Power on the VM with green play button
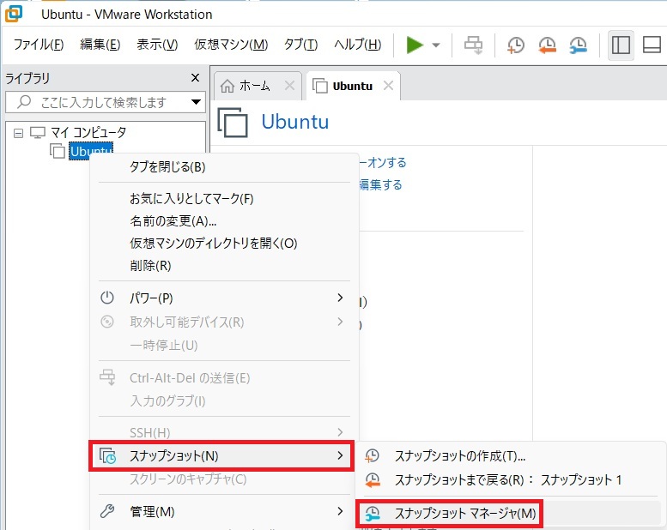The image size is (667, 530). pyautogui.click(x=415, y=45)
